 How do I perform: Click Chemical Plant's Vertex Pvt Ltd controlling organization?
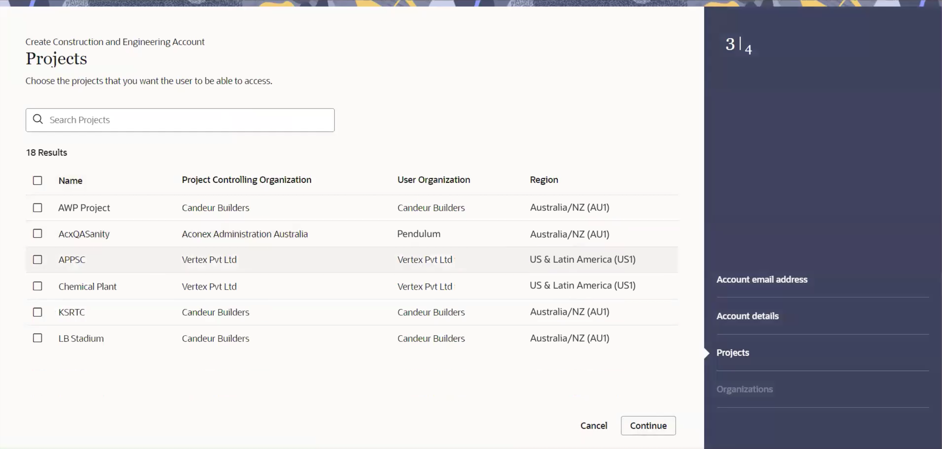click(209, 287)
